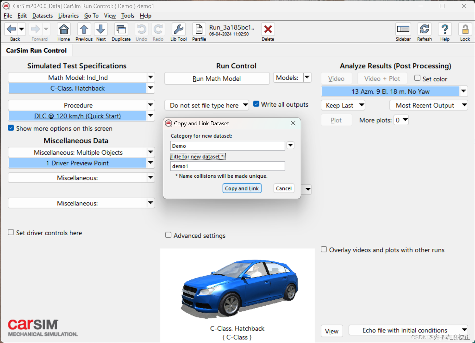Click the Title for new dataset field
This screenshot has width=475, height=343.
click(x=227, y=166)
